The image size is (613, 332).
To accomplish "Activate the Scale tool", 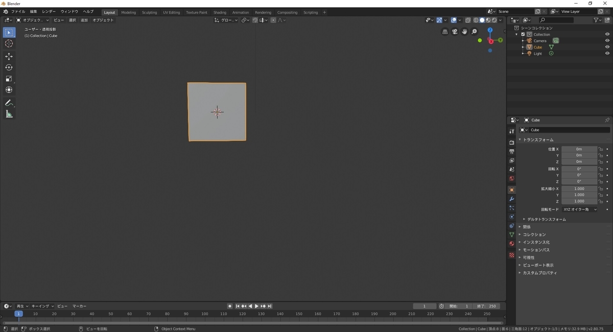I will click(9, 79).
